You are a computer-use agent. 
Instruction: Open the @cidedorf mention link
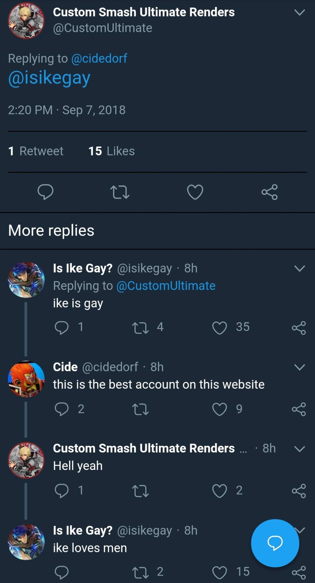(99, 58)
